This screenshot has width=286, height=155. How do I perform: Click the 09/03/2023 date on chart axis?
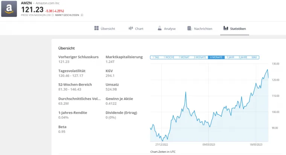click(208, 144)
